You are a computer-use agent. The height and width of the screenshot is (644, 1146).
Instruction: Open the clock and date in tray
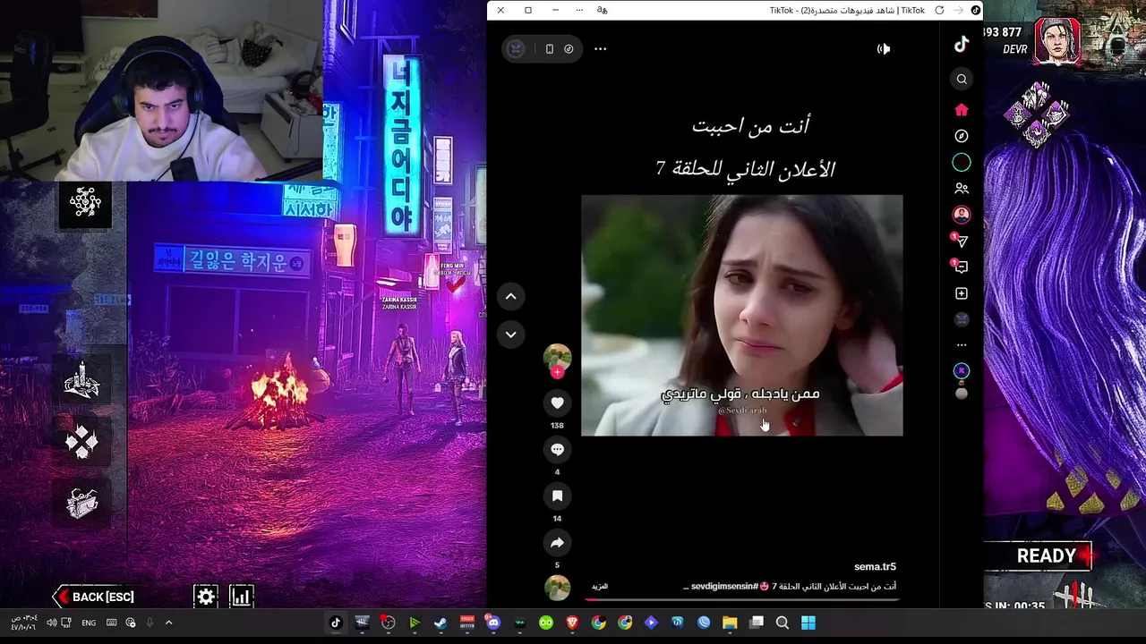coord(23,623)
